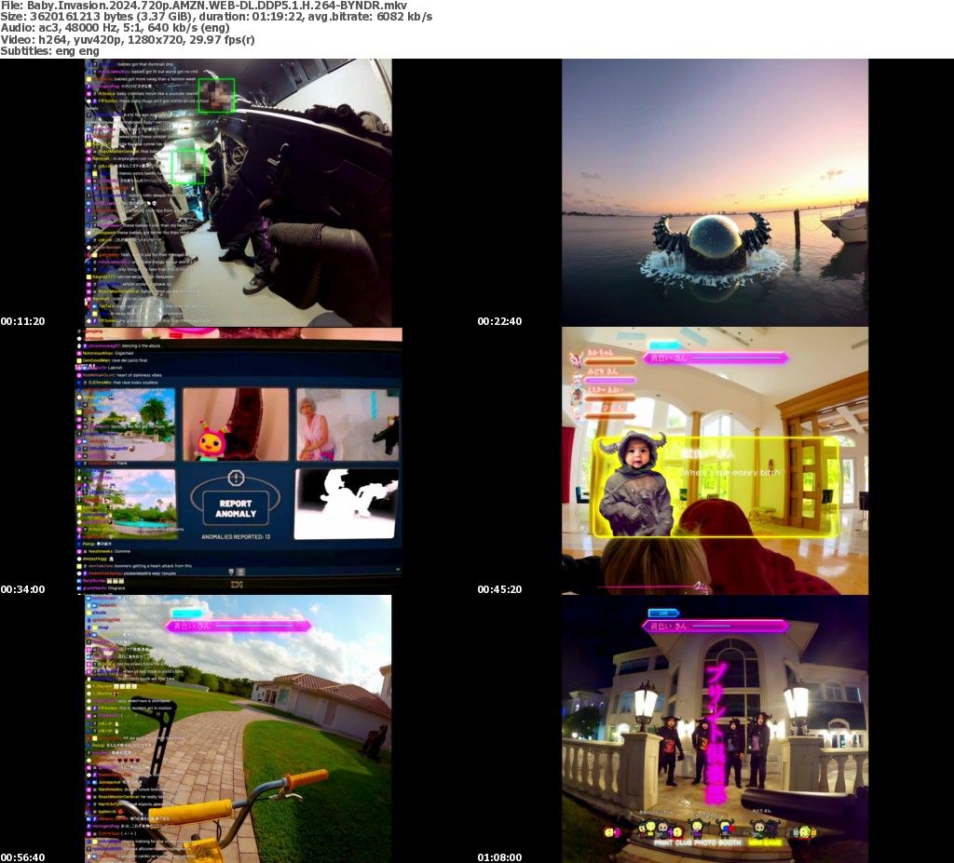954x863 pixels.
Task: Click the 00:45:20 timestamp label
Action: pyautogui.click(x=499, y=589)
